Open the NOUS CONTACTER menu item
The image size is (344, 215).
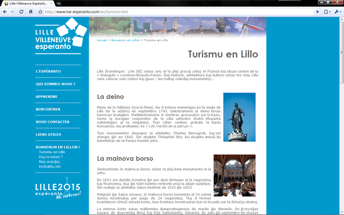coord(53,122)
